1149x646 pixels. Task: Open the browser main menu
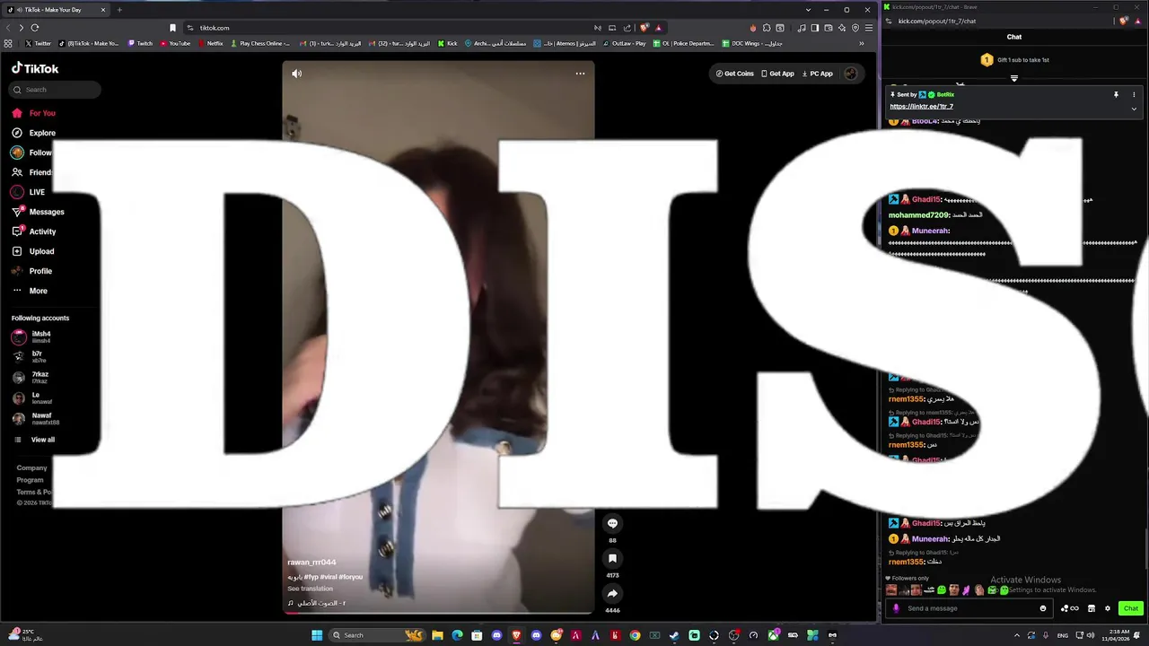(868, 28)
